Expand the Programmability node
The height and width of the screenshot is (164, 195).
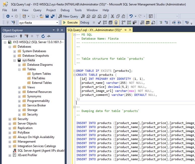pyautogui.click(x=19, y=101)
